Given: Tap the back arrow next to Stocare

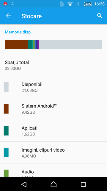Looking at the screenshot, I should [8, 16].
